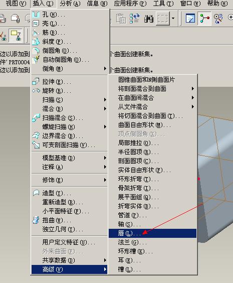This screenshot has height=283, width=233.
Task: Select 实体自由形状(F)... entry
Action: coord(152,170)
